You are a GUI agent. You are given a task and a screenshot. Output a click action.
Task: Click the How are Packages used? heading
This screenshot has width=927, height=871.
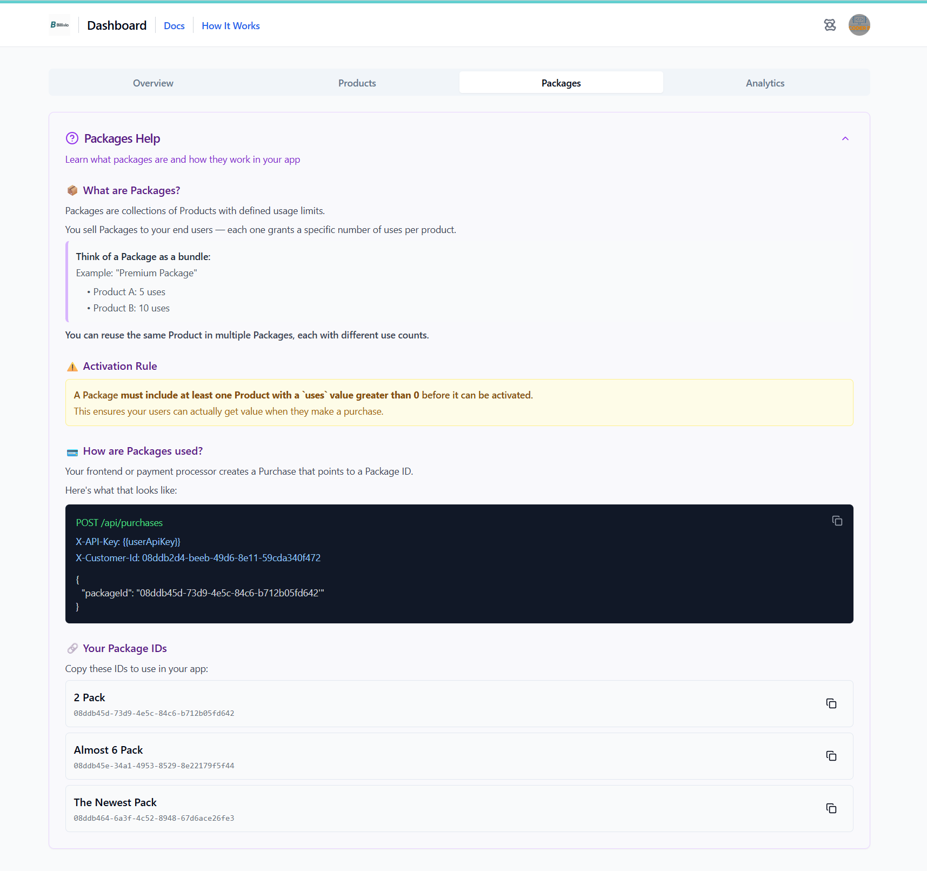pos(143,451)
